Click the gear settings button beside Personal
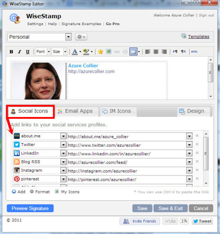Screen dimensions: 220x234 81,37
